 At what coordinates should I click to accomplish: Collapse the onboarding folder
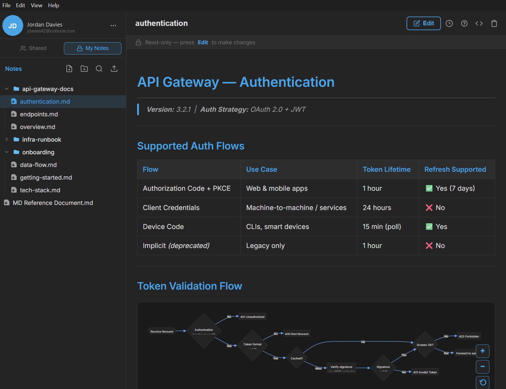7,152
